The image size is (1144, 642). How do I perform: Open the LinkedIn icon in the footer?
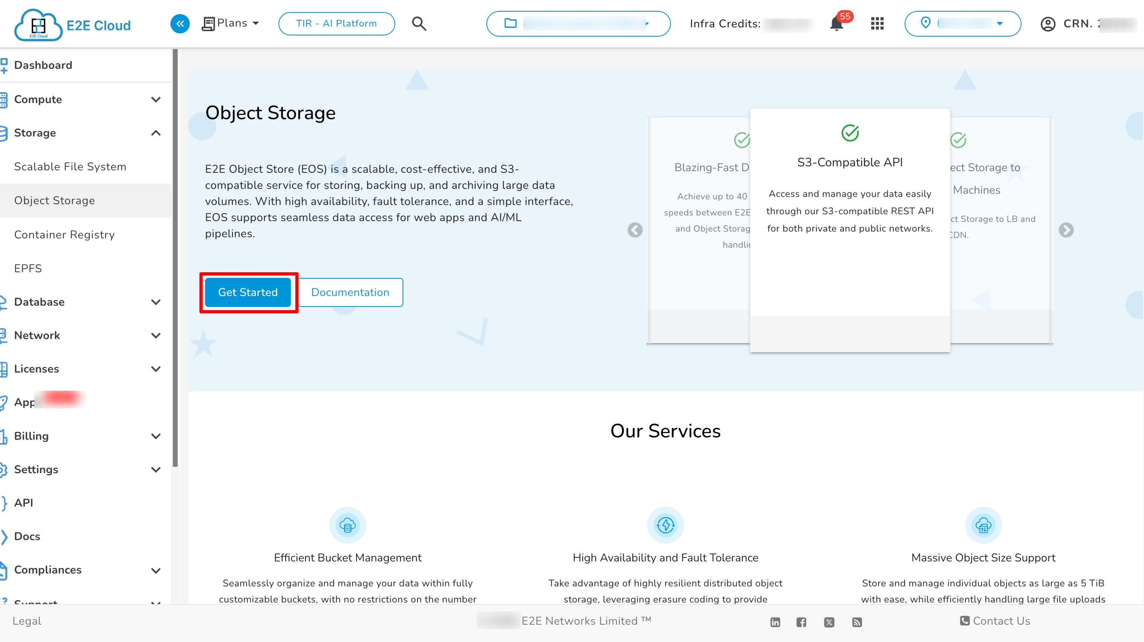[775, 621]
